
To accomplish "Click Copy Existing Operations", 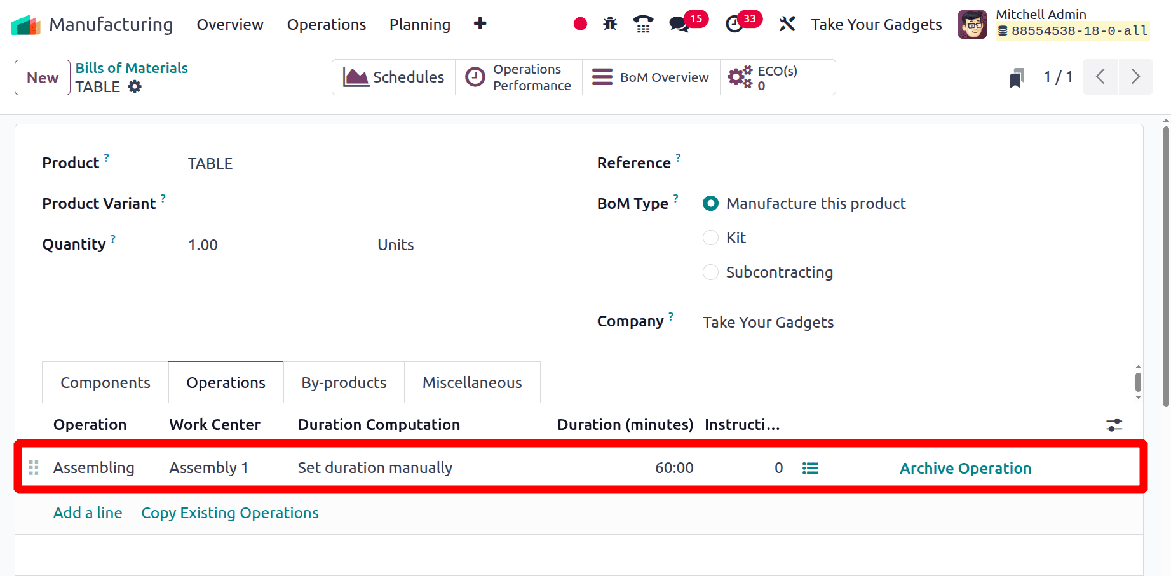I will 230,513.
